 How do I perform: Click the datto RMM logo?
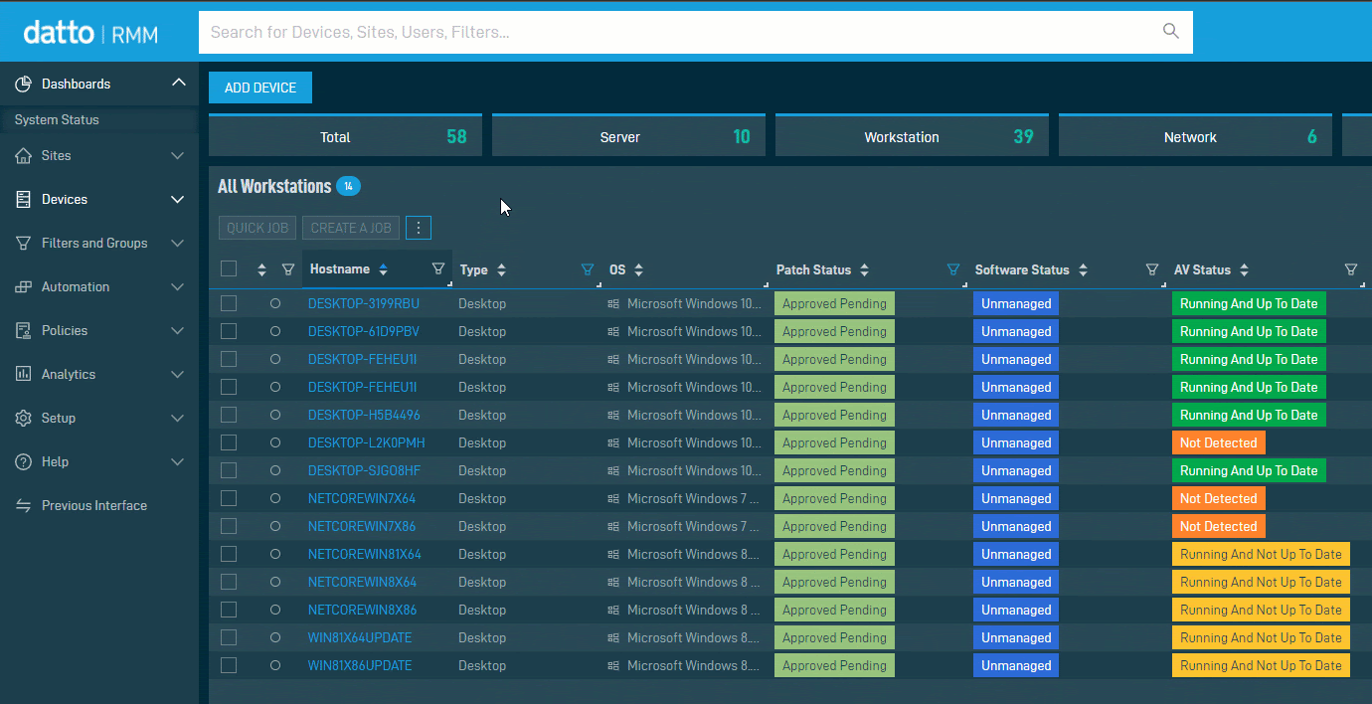click(90, 33)
